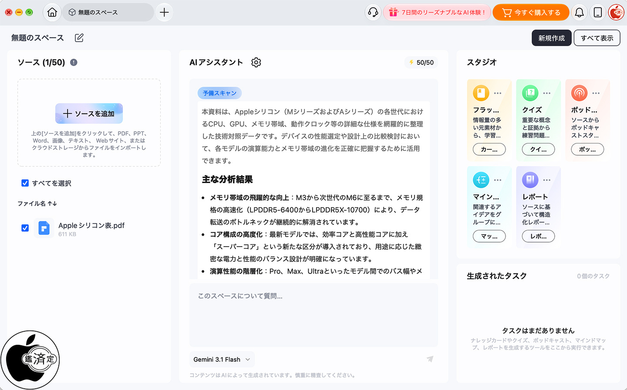Toggle the select all sources checkbox
Viewport: 627px width, 390px height.
coord(25,183)
